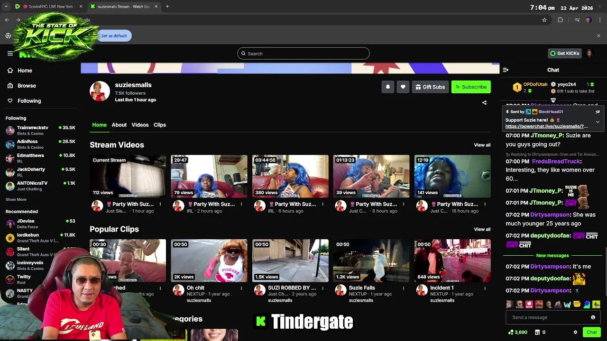
Task: Open the hamburger sidebar menu
Action: click(10, 54)
